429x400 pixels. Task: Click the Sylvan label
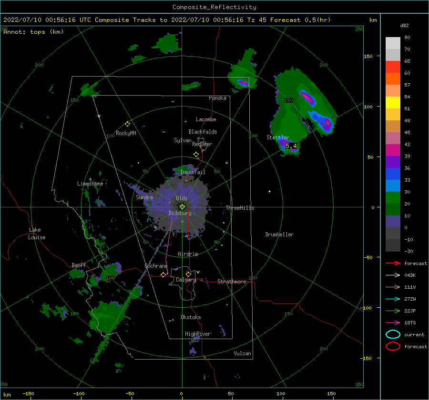[183, 140]
